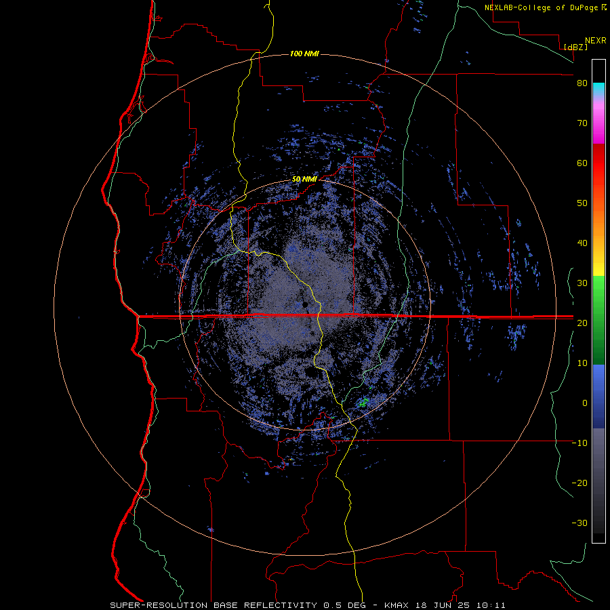Click the -10 dBZ scale label
Screen dimensions: 610x610
point(579,443)
